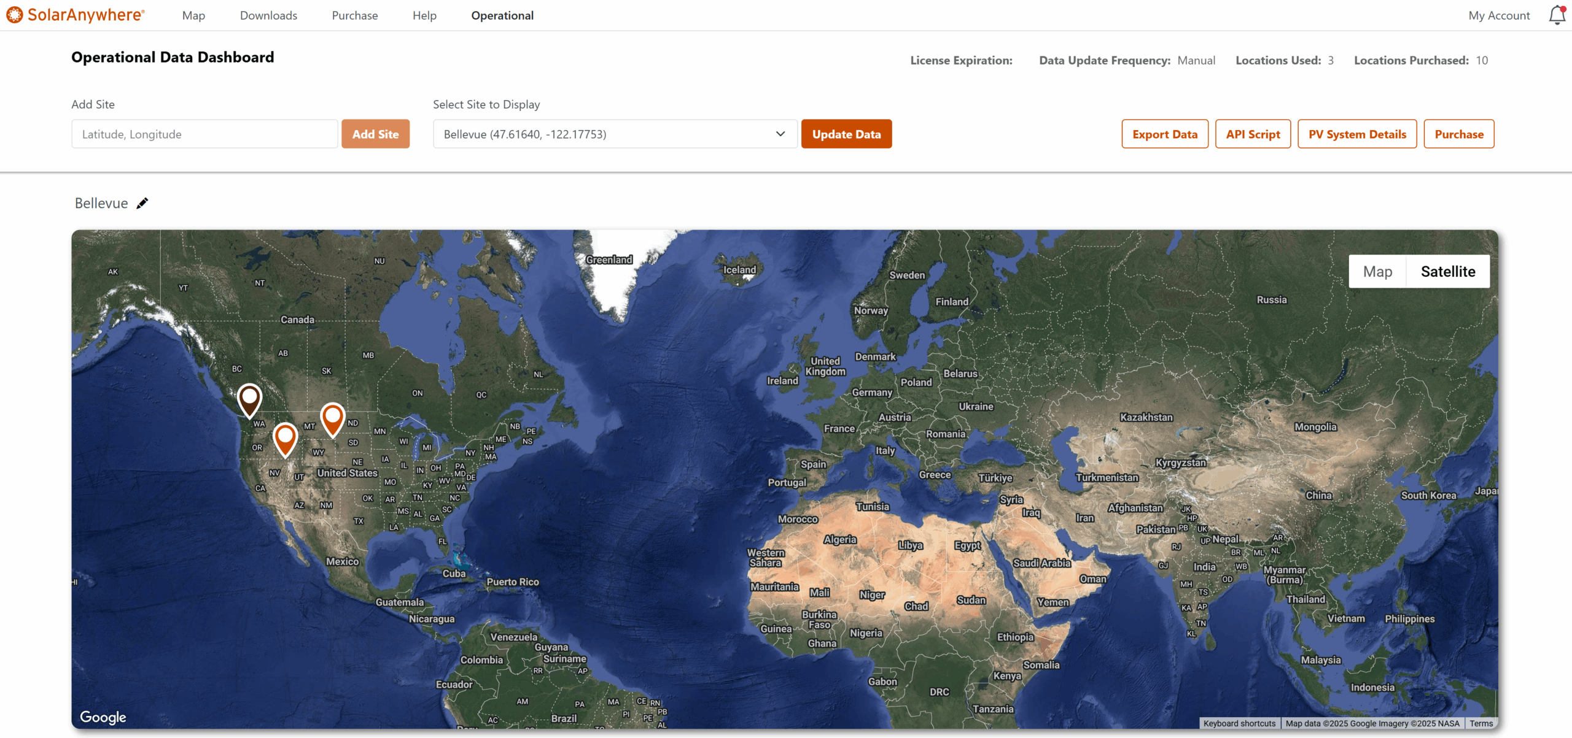Switch map to Map view
The width and height of the screenshot is (1572, 738).
coord(1377,271)
